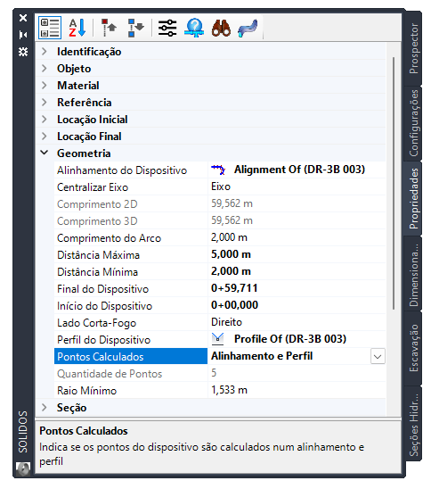Sort properties alphabetically with A-Z icon
This screenshot has width=431, height=489.
tap(77, 28)
